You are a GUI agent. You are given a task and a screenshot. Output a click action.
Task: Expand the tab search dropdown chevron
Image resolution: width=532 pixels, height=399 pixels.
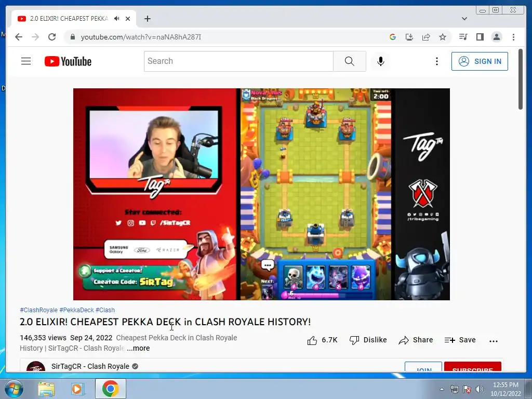(x=464, y=19)
